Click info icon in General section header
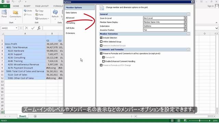Image resolution: width=219 pixels, height=123 pixels. (x=188, y=14)
